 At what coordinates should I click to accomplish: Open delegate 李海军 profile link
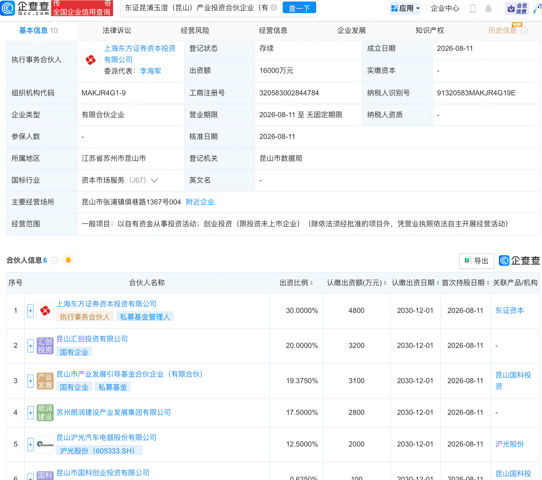[150, 71]
